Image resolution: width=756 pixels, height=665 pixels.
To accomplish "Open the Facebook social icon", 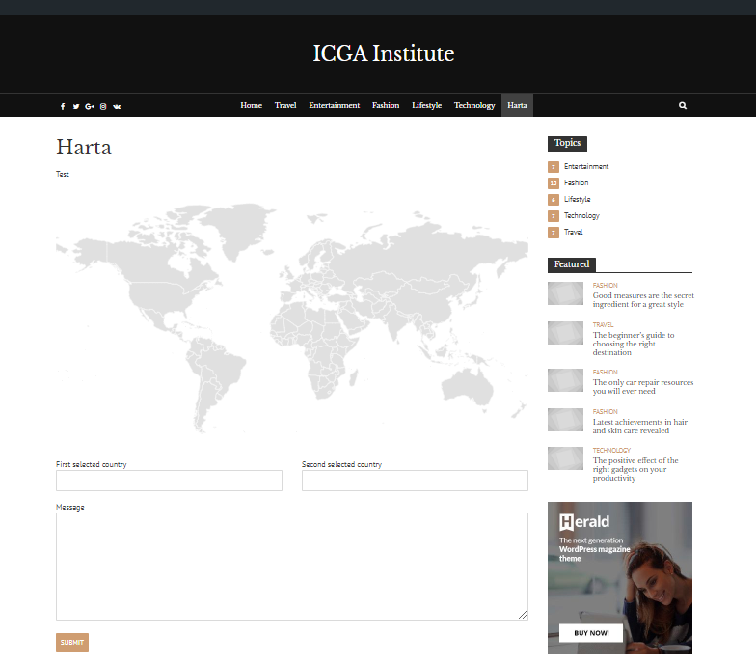I will point(63,106).
